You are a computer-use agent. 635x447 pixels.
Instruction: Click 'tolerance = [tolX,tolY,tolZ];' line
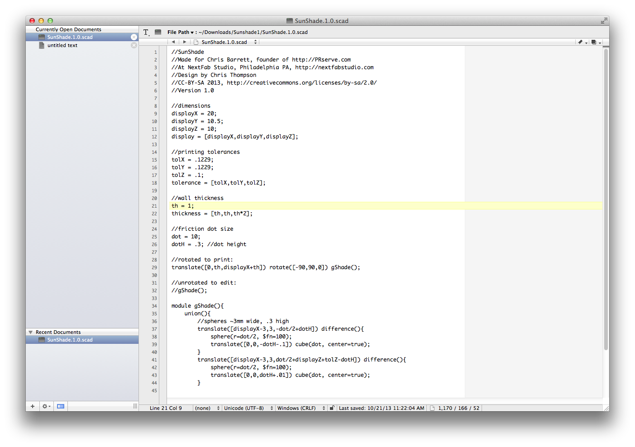(218, 183)
